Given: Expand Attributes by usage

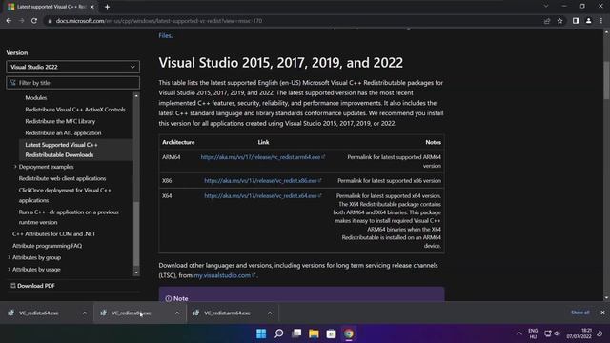Looking at the screenshot, I should [10, 269].
